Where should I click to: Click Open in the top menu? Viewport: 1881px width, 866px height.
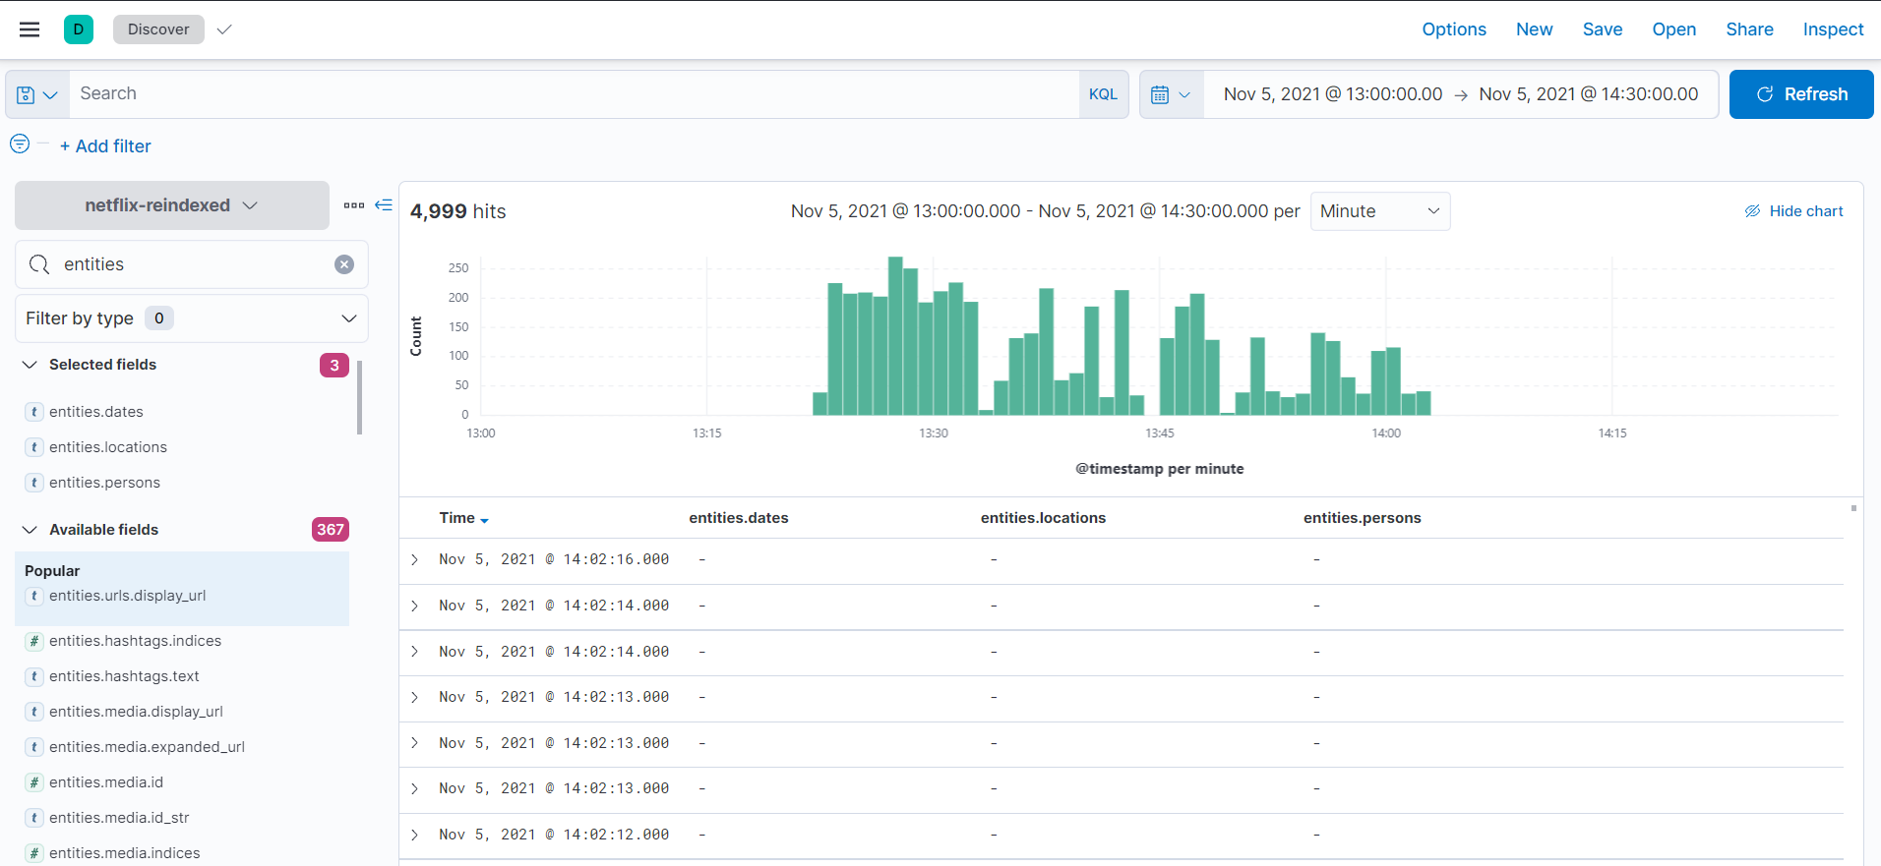coord(1673,29)
